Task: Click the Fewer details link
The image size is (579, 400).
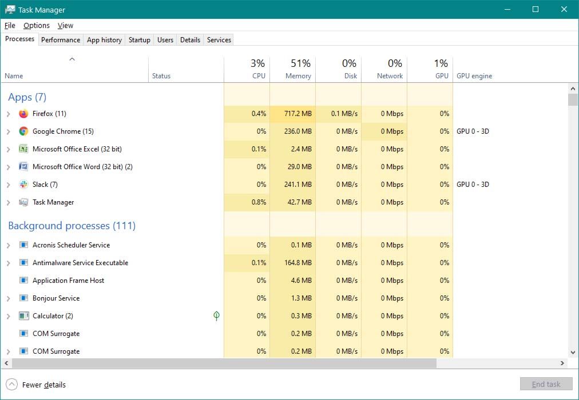Action: pos(44,385)
